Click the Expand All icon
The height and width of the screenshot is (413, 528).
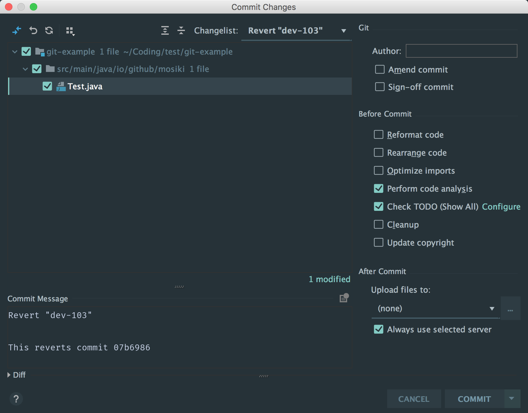(x=165, y=30)
